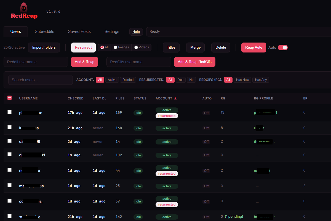The width and height of the screenshot is (331, 221).
Task: Click the Resurrect button
Action: (83, 48)
